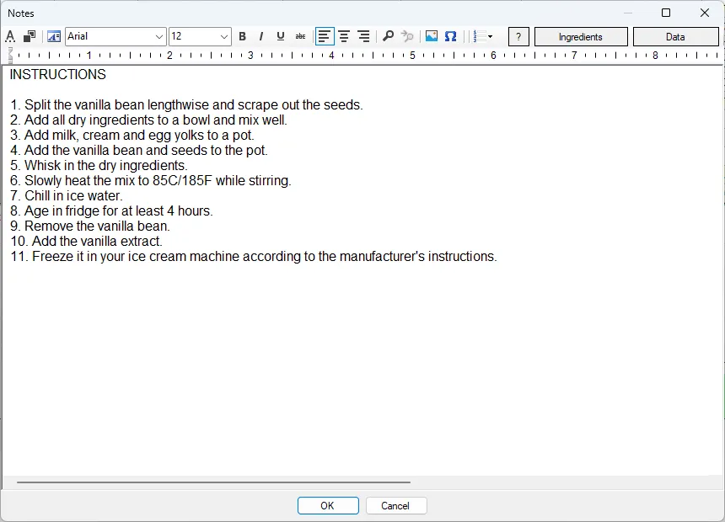Cancel the Notes dialog

[x=395, y=505]
